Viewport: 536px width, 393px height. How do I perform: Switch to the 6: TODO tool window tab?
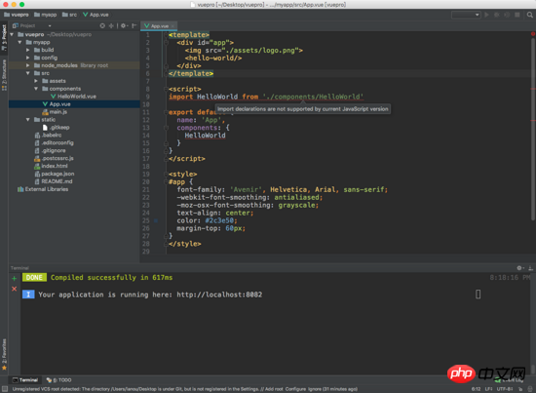click(x=58, y=380)
